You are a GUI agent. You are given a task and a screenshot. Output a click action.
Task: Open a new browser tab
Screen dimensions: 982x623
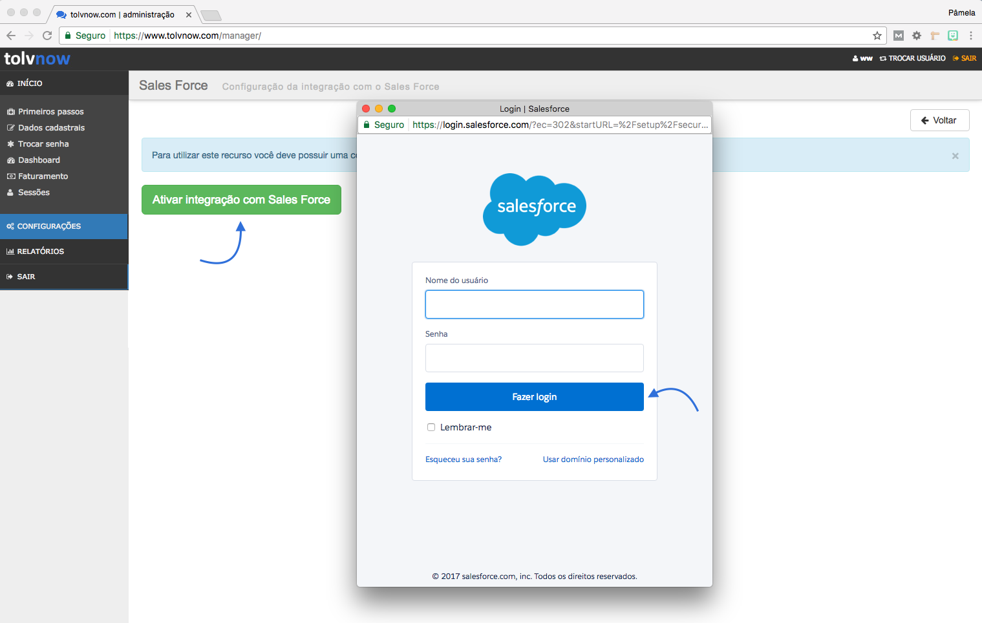coord(211,15)
